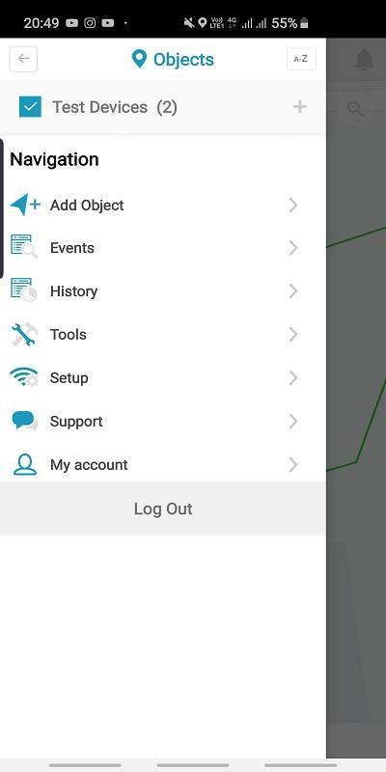Click the Setup wifi-gear icon
Viewport: 386px width, 772px height.
(23, 377)
